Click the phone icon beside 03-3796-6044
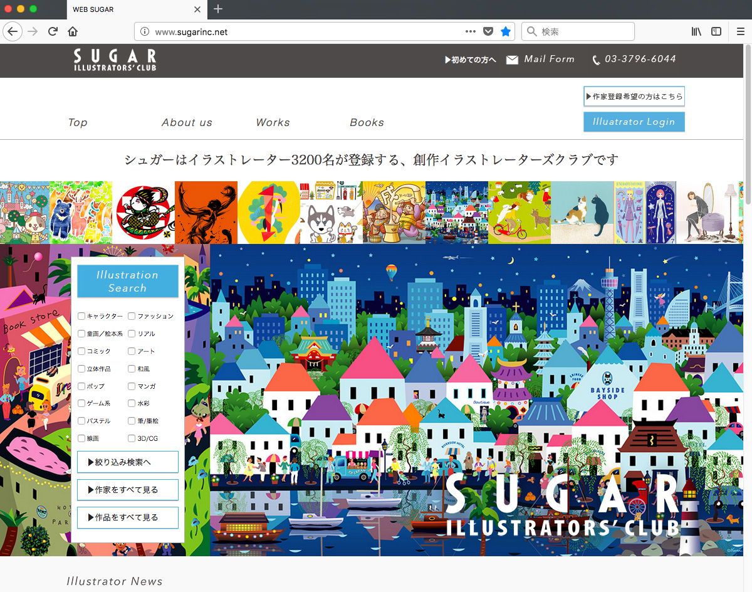The height and width of the screenshot is (592, 752). click(596, 60)
